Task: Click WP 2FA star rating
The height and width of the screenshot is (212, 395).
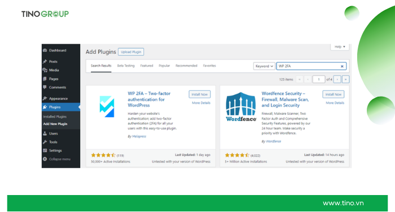Action: 103,155
